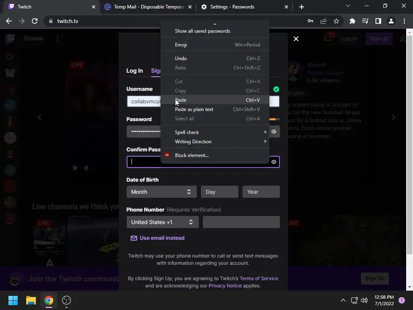Open the Terms of Service link
The image size is (413, 310).
[259, 279]
